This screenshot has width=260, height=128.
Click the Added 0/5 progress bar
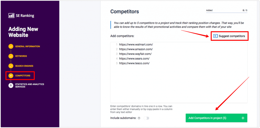click(227, 13)
